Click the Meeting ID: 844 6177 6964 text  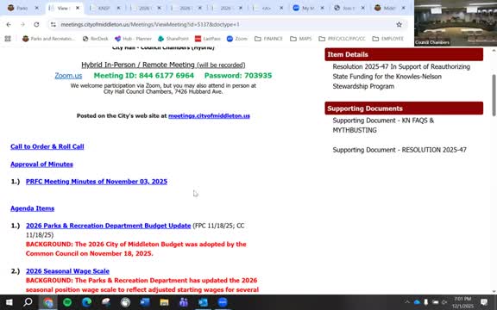(143, 76)
